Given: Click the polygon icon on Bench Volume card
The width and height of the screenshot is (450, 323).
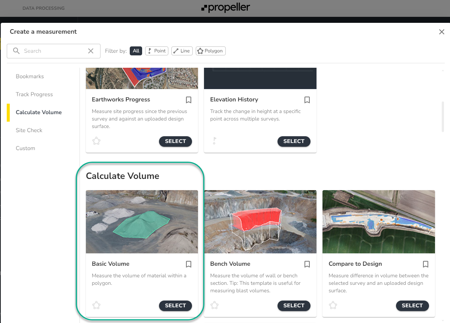Looking at the screenshot, I should point(214,305).
